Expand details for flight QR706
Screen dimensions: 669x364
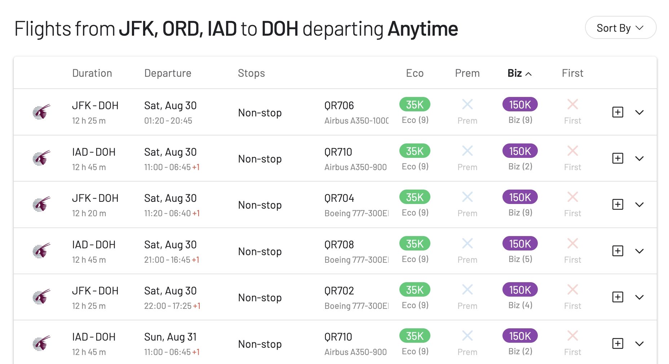click(639, 112)
